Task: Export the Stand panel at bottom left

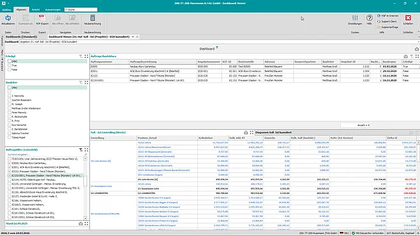Action: [81, 223]
